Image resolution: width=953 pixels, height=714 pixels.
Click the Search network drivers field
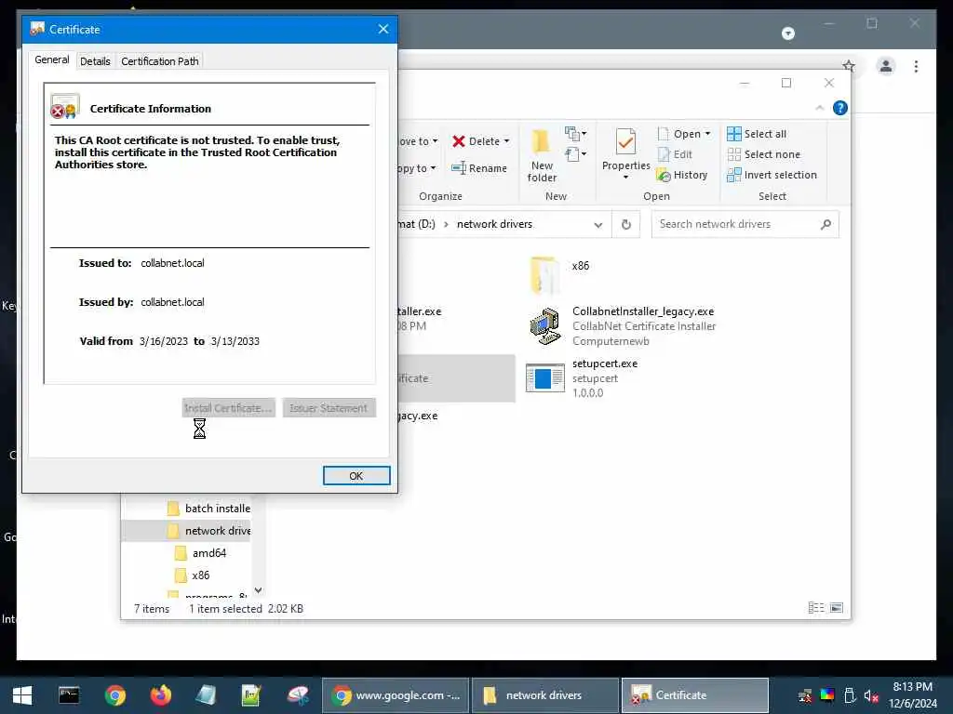pos(745,224)
